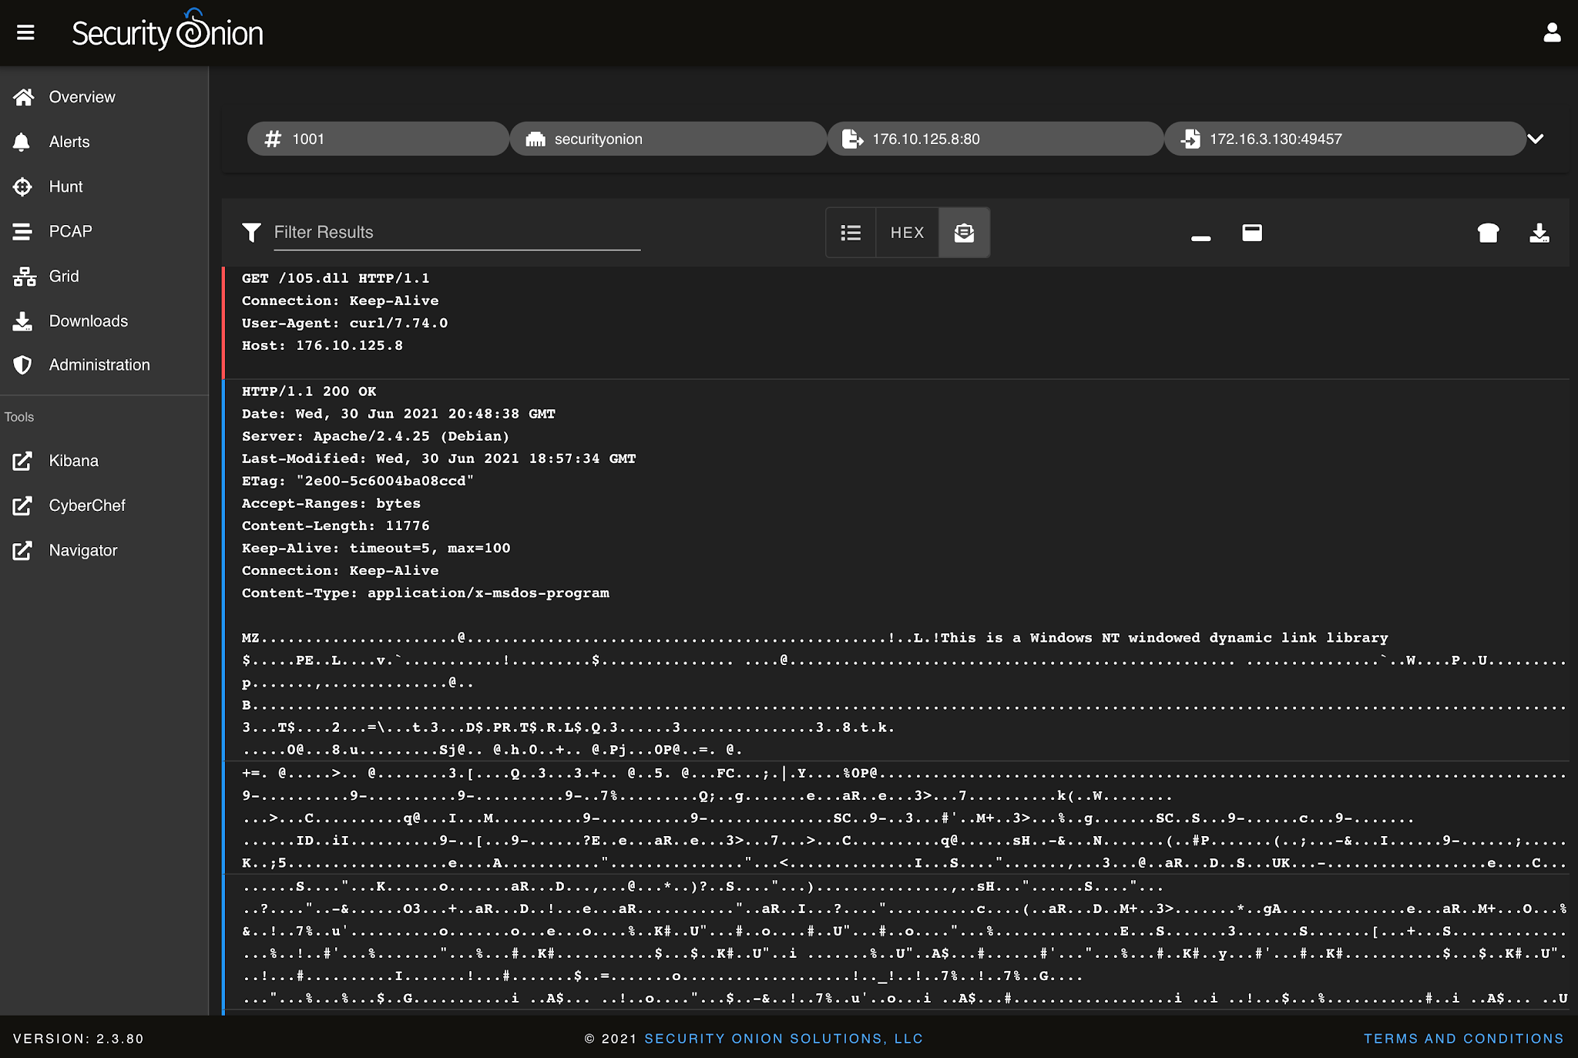The height and width of the screenshot is (1058, 1578).
Task: Toggle packet list view
Action: coord(851,233)
